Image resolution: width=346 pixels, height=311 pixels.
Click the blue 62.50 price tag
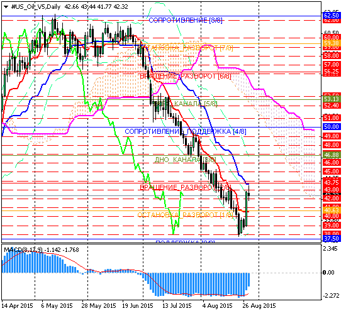pyautogui.click(x=332, y=16)
